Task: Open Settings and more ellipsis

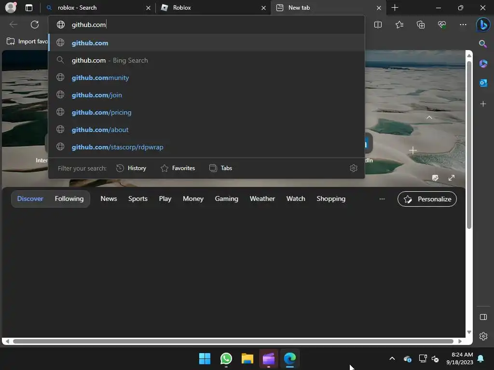Action: pos(463,25)
